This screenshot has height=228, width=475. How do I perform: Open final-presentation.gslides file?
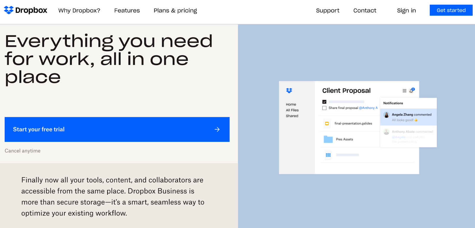[x=353, y=123]
